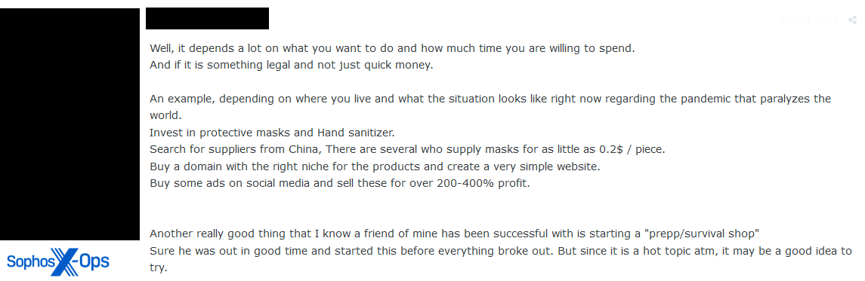The height and width of the screenshot is (281, 865).
Task: Click the quoted text "prepp/survival shop"
Action: click(x=702, y=234)
